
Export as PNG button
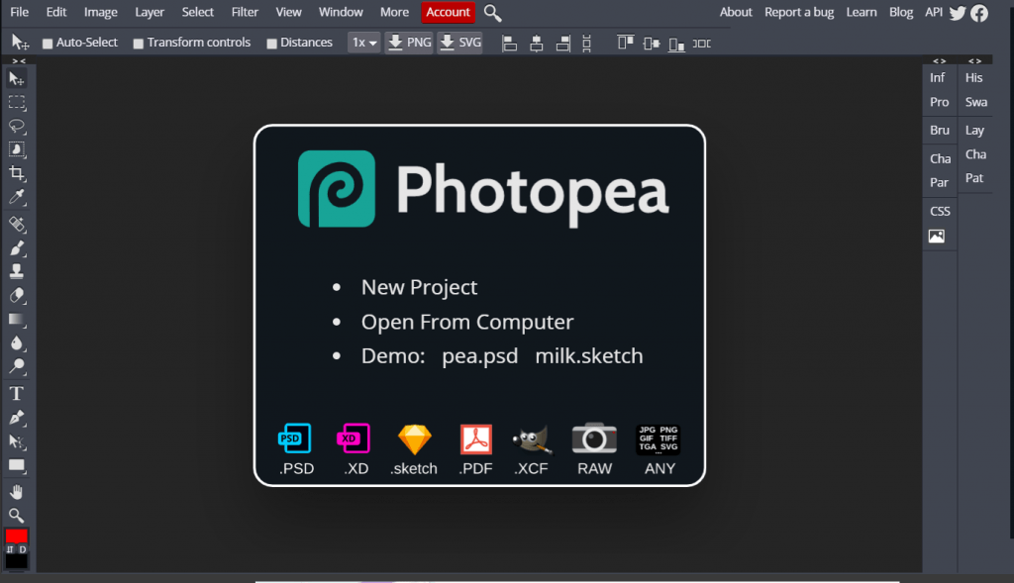tap(409, 43)
